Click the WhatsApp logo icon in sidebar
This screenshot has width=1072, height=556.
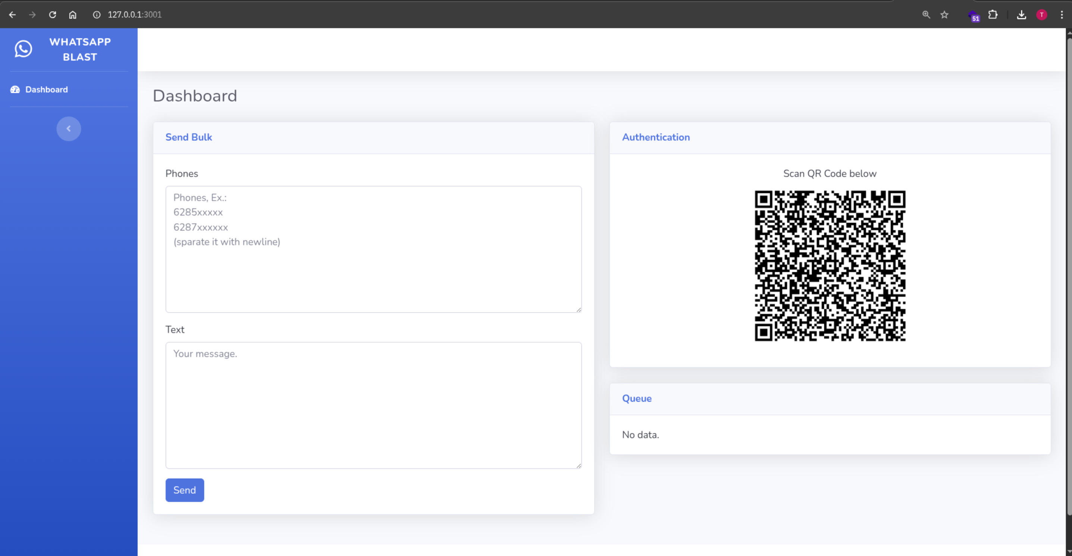click(x=23, y=49)
